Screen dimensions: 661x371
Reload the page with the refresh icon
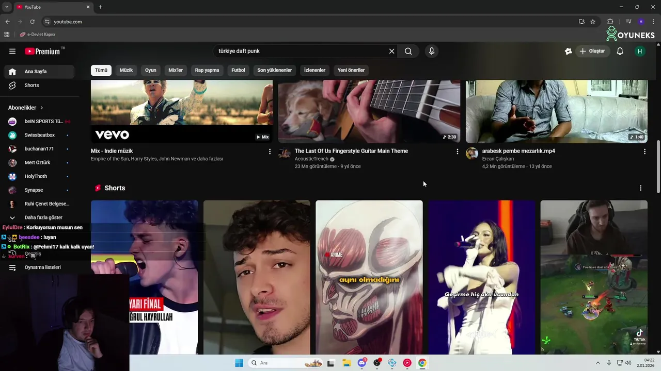pos(32,22)
